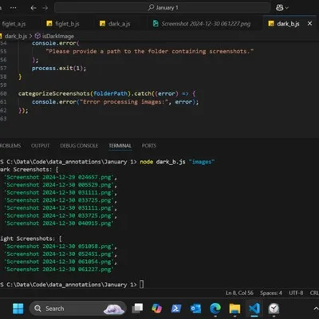This screenshot has height=319, width=319.
Task: Switch to the dark_a.js tab
Action: coord(115,24)
